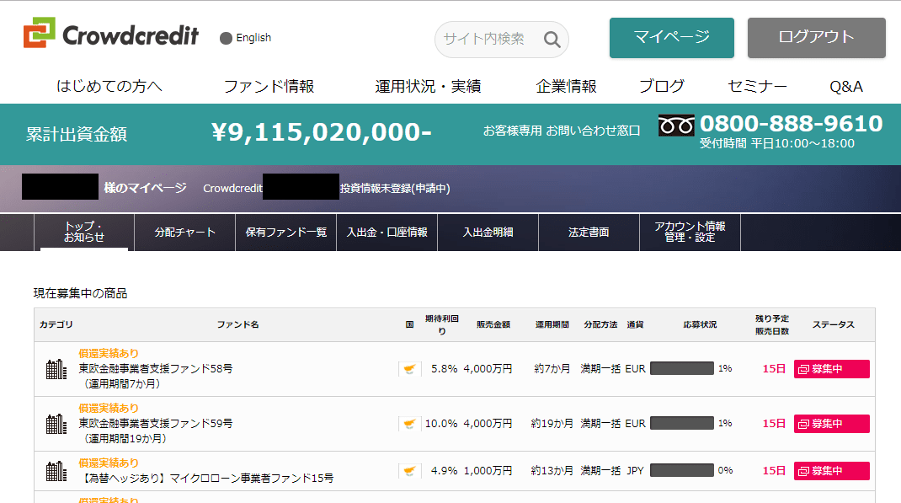Viewport: 901px width, 503px height.
Task: Switch to 分配チャート tab
Action: (x=185, y=233)
